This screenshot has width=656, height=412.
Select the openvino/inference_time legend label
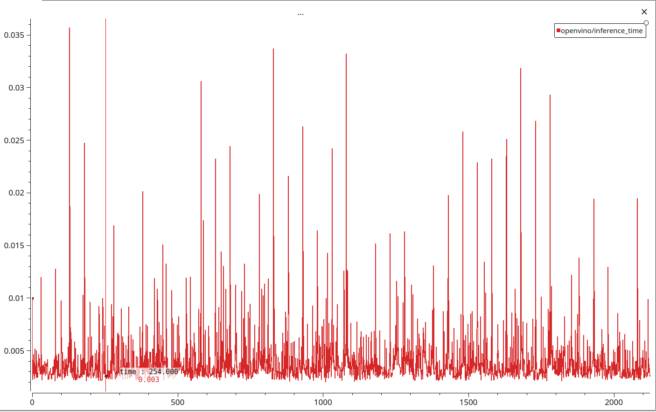[x=601, y=31]
